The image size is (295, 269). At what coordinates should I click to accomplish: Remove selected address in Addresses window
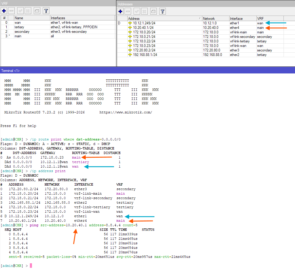pos(128,11)
